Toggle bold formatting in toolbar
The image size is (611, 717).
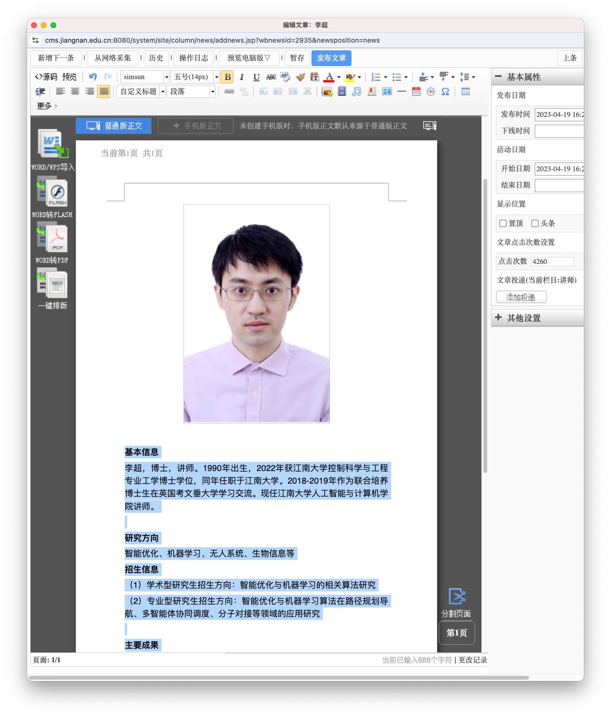[x=227, y=77]
